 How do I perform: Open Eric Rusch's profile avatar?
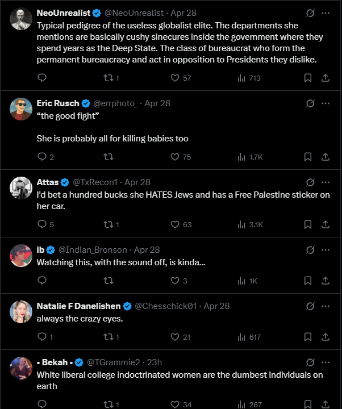21,109
